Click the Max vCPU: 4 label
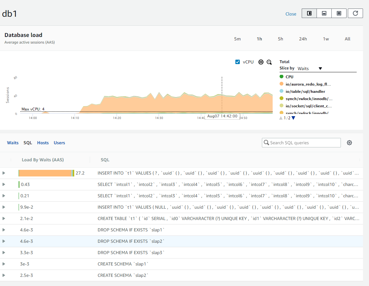 (x=33, y=109)
